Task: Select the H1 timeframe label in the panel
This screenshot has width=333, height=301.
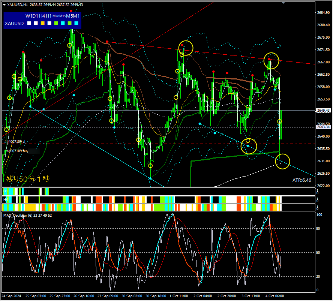Action: point(49,16)
